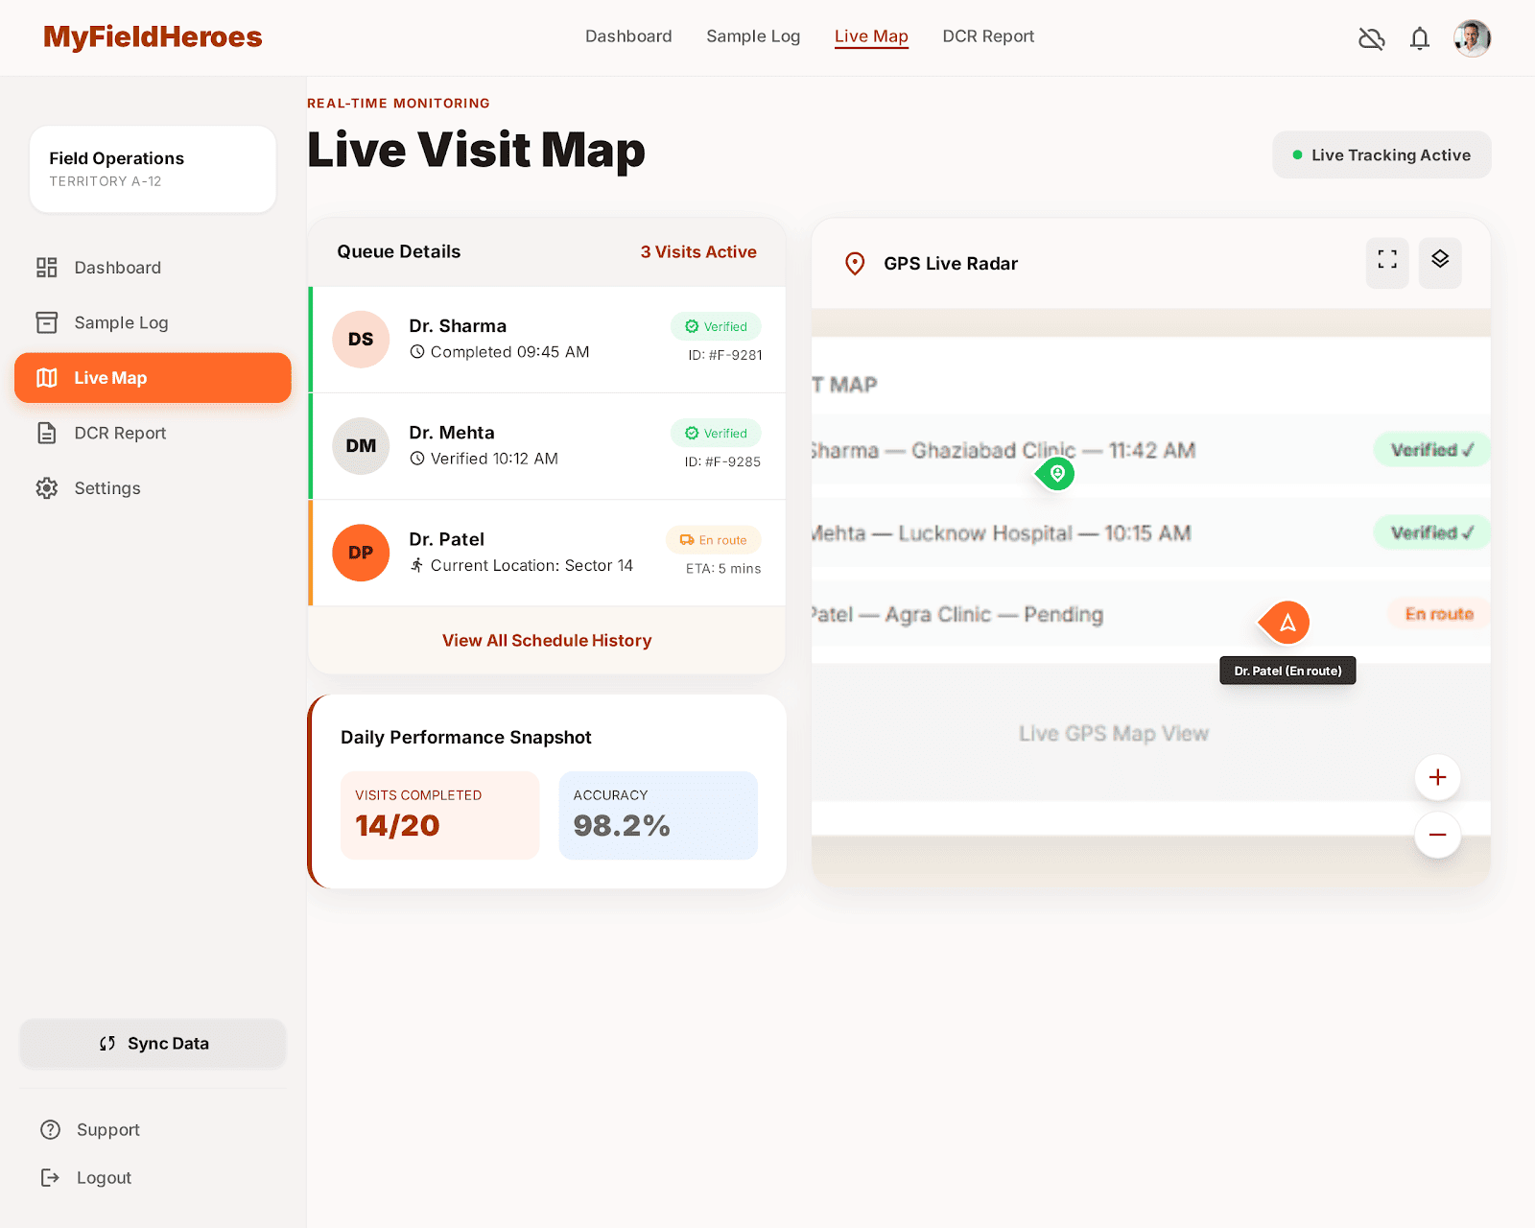
Task: Zoom out on the map
Action: (x=1437, y=835)
